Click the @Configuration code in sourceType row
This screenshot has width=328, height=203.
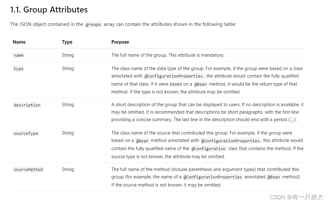[x=208, y=149]
